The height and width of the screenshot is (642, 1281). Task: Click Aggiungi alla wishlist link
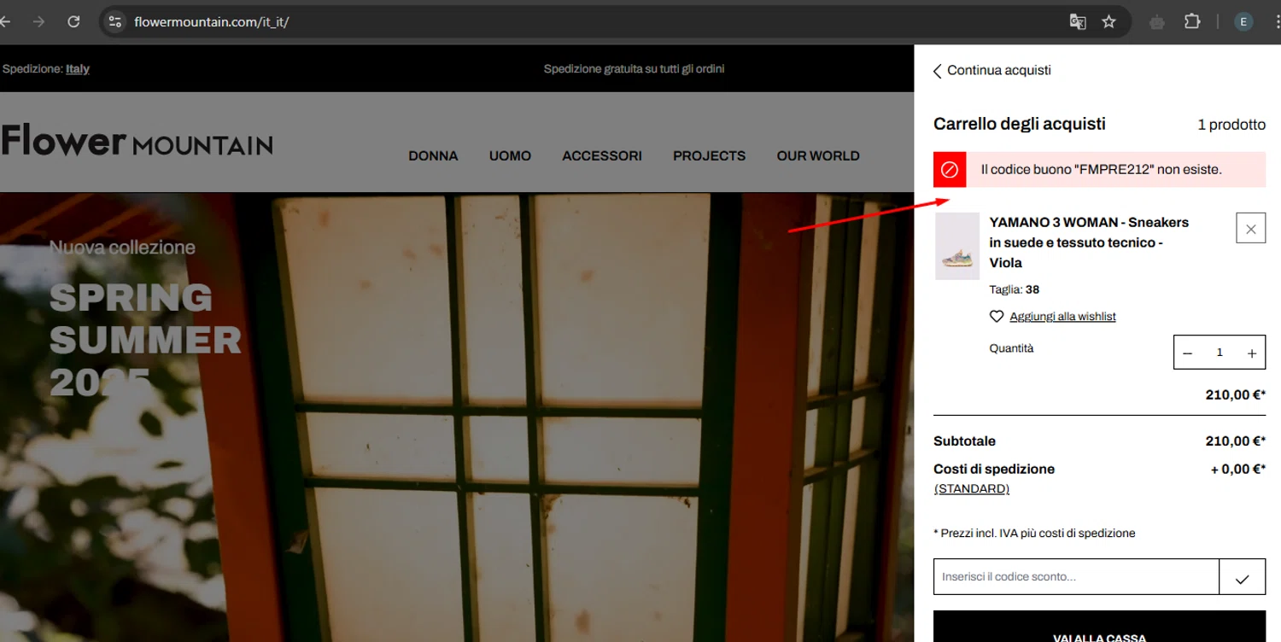pos(1062,317)
